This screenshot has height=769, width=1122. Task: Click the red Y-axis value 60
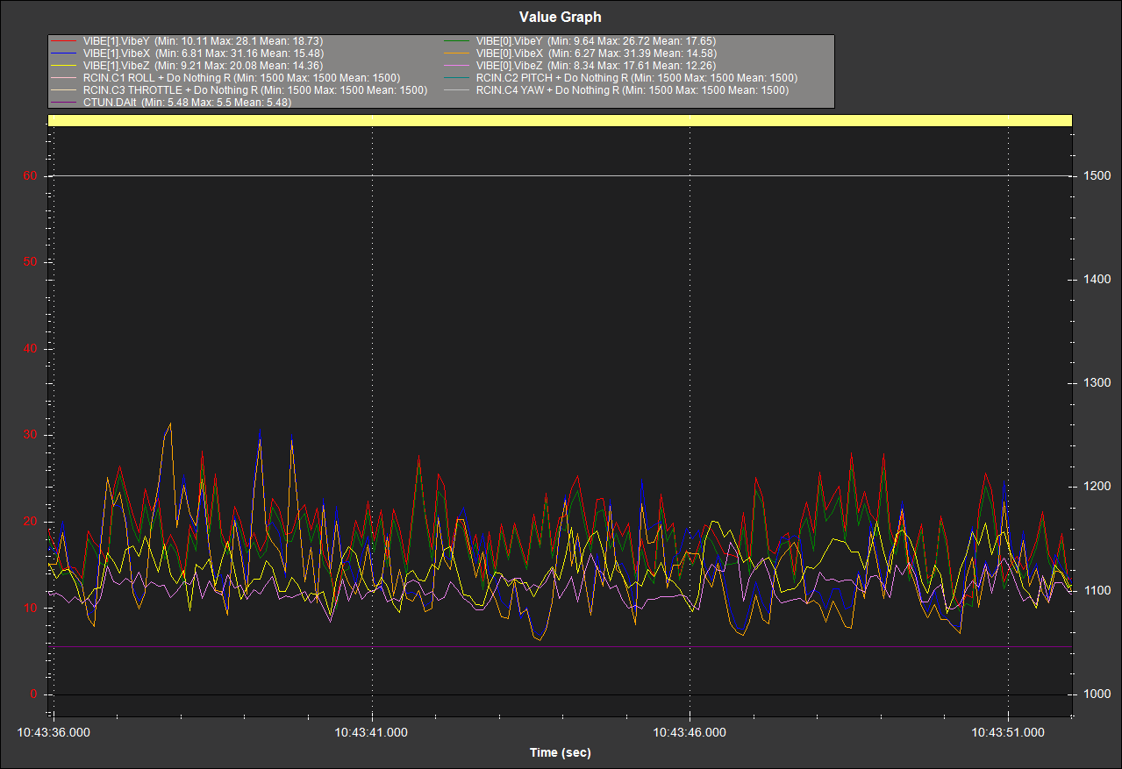tap(31, 175)
